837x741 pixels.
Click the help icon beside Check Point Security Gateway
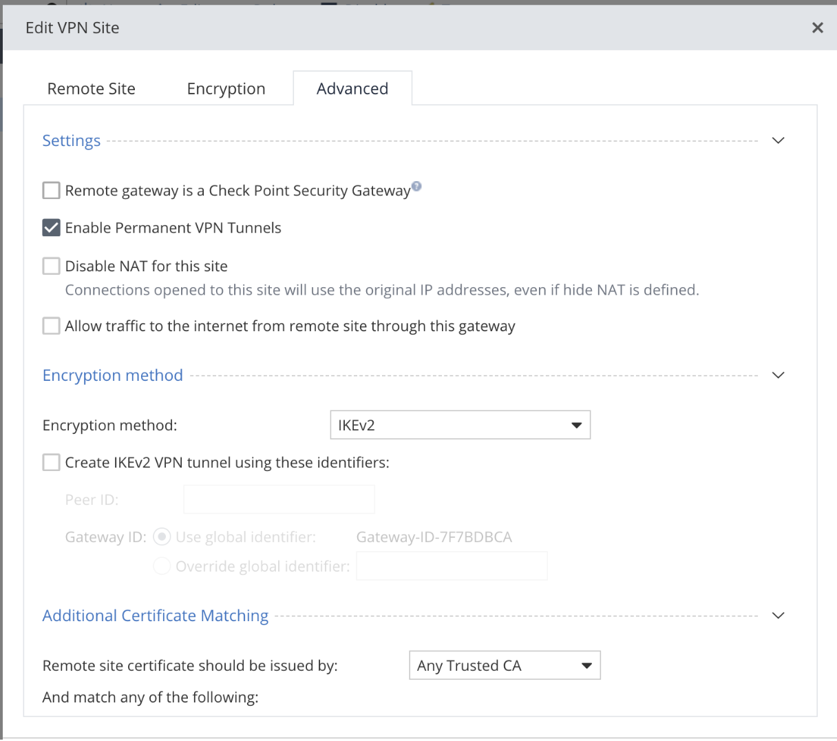tap(416, 186)
